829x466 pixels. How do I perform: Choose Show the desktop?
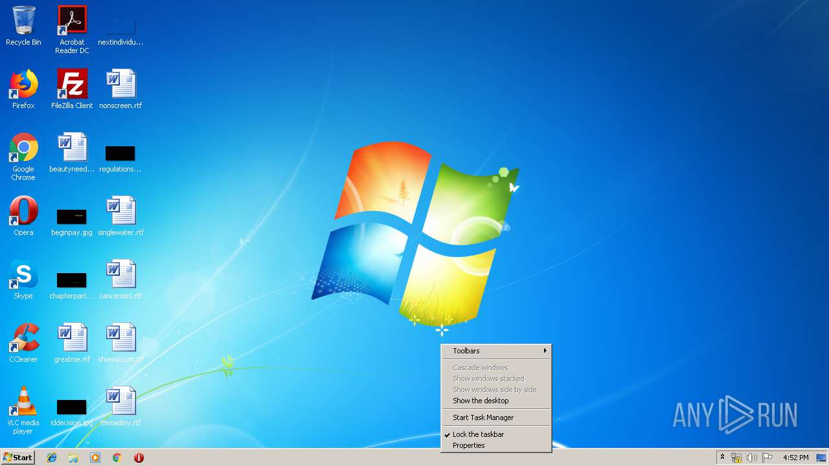click(496, 401)
